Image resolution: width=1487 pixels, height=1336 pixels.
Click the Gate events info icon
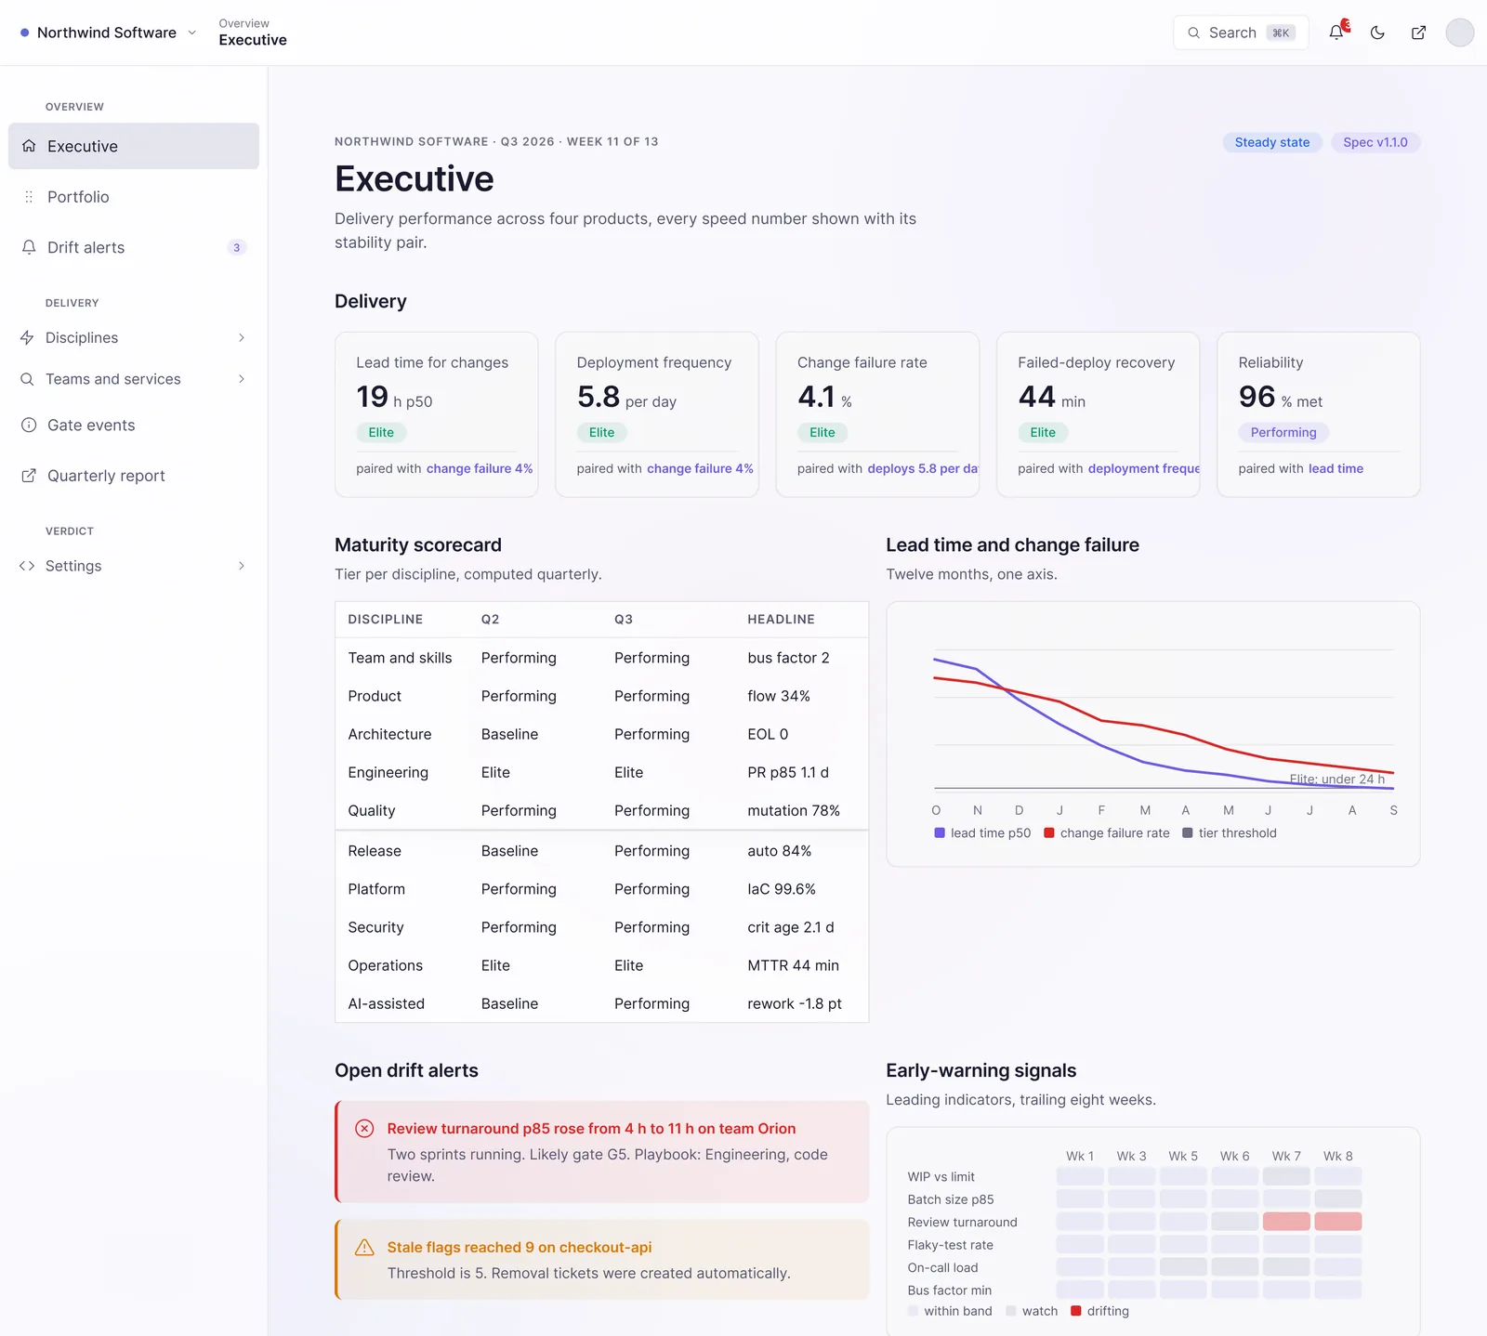[29, 425]
